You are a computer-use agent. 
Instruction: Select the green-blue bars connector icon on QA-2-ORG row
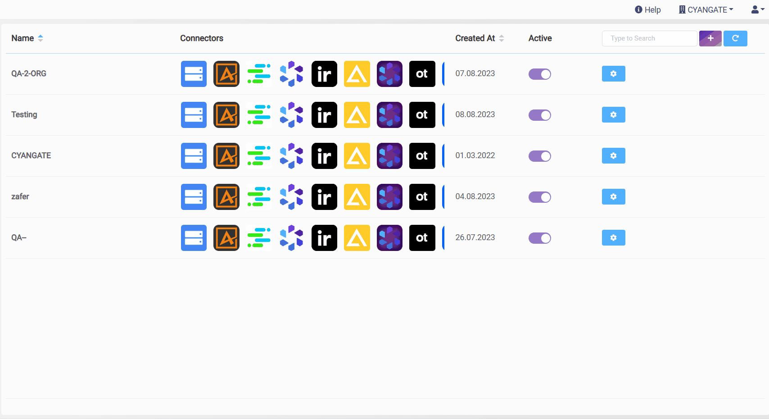point(259,74)
